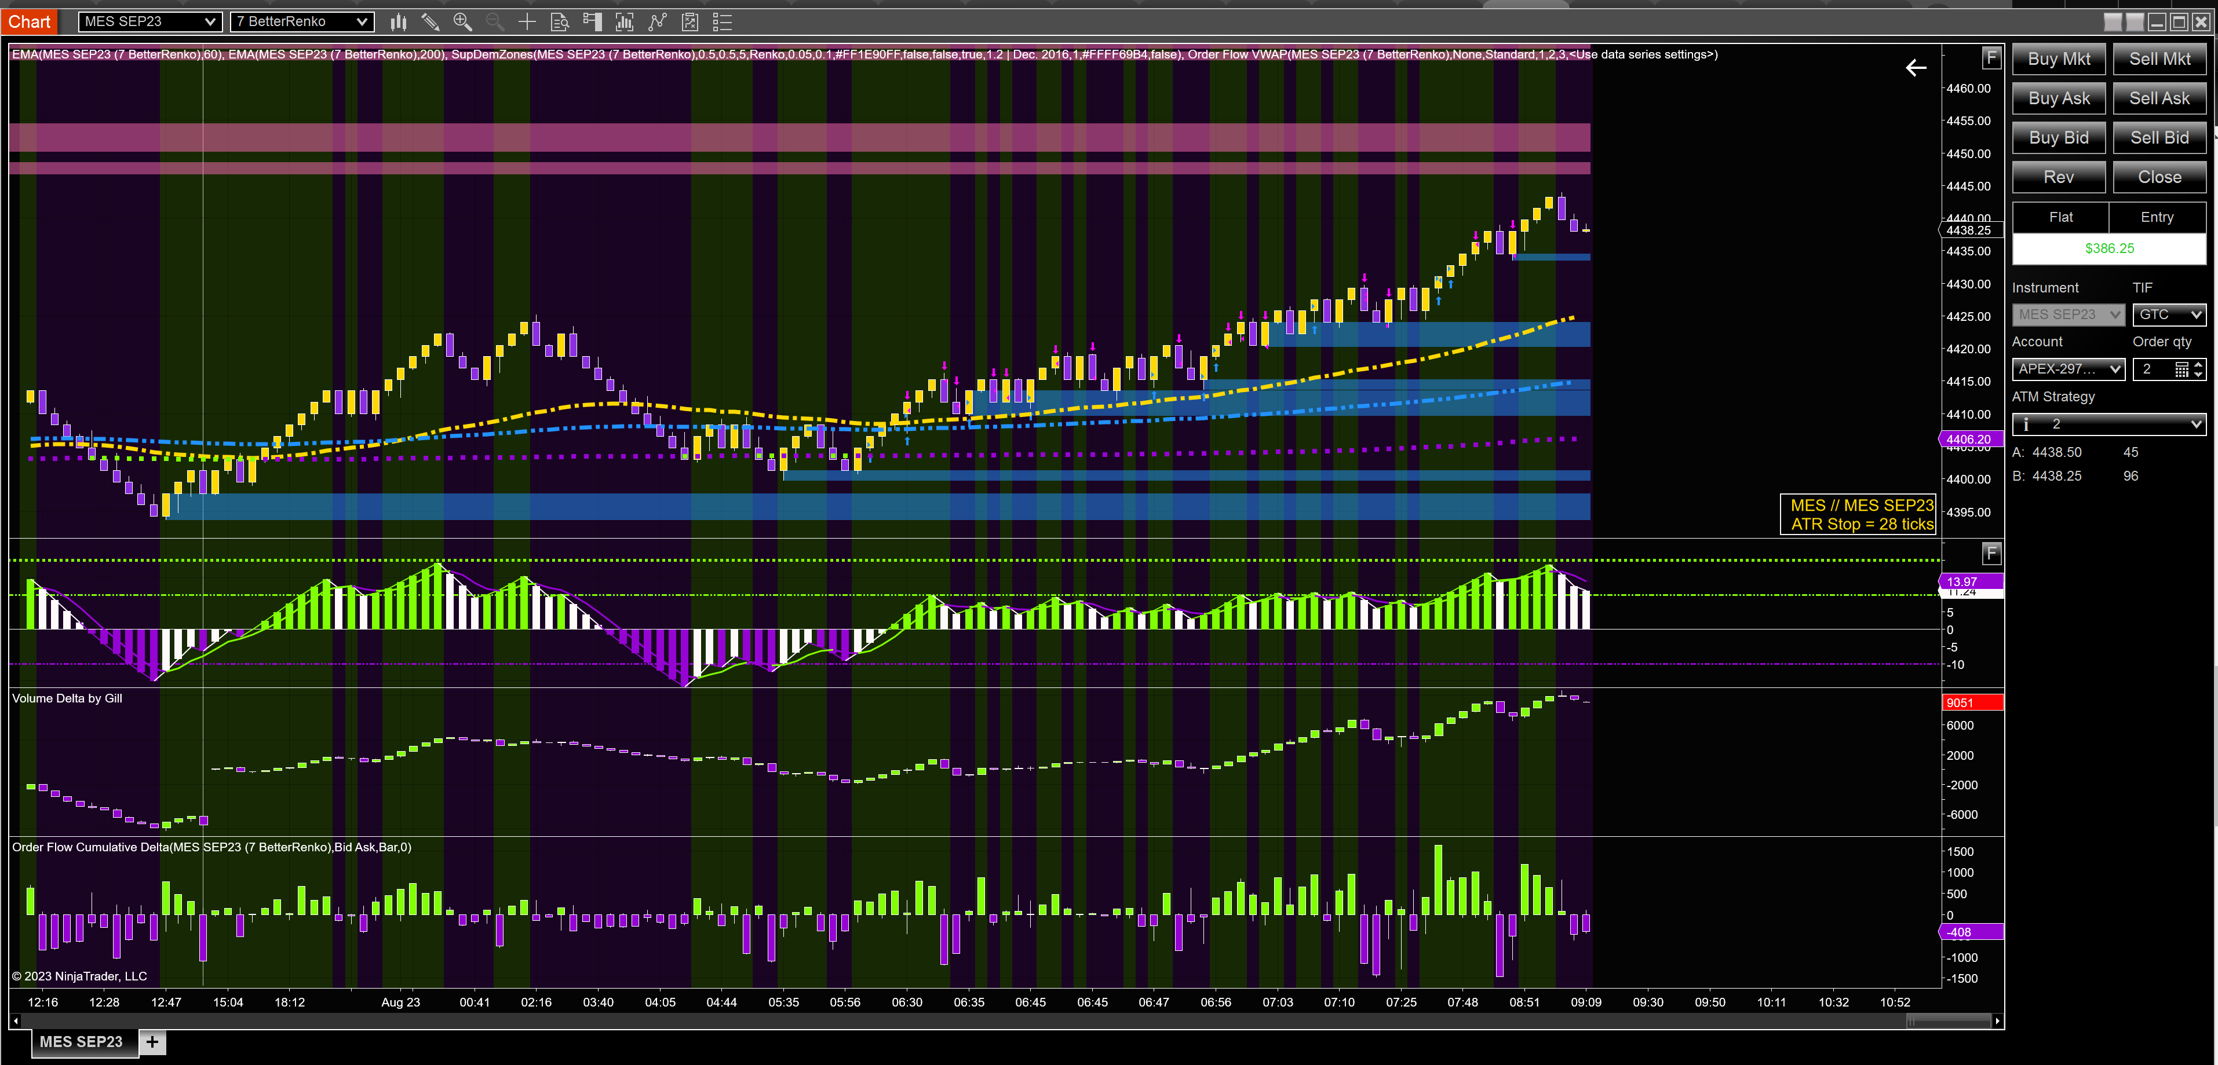Viewport: 2218px width, 1065px height.
Task: Select the drawing tools pencil icon
Action: [431, 23]
